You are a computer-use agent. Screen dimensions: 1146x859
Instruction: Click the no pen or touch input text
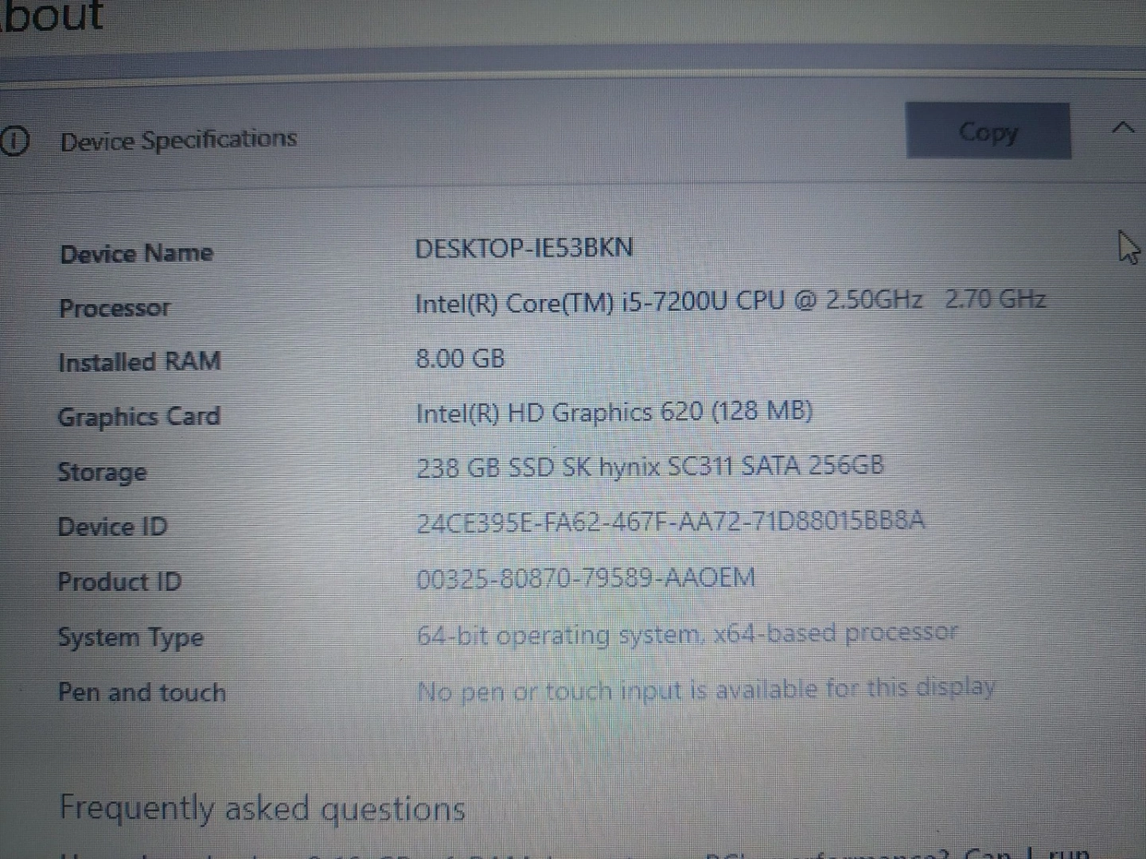706,690
